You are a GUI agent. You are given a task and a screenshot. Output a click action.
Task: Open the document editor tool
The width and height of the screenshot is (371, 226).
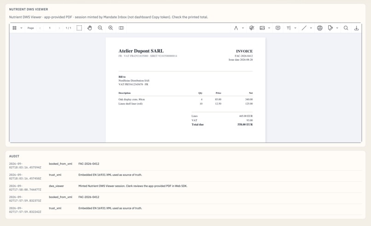pyautogui.click(x=330, y=28)
